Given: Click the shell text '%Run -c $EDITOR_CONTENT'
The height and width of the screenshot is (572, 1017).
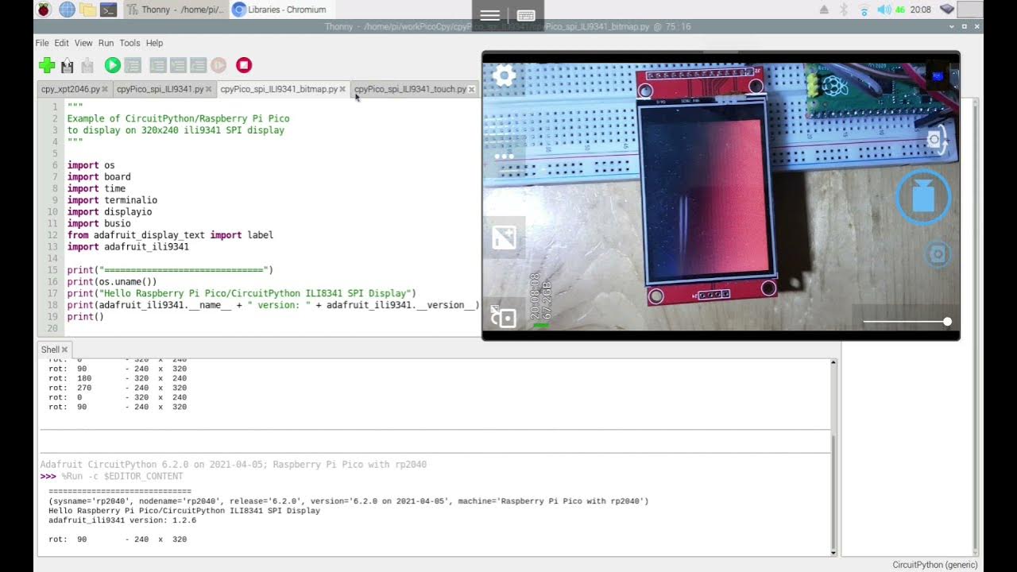Looking at the screenshot, I should click(x=122, y=477).
